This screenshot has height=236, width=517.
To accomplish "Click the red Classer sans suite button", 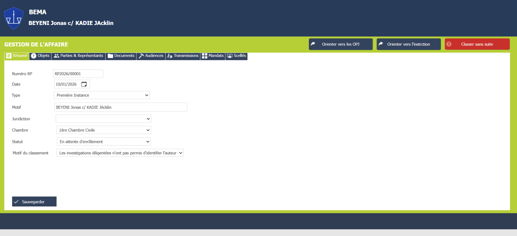I will pos(477,44).
